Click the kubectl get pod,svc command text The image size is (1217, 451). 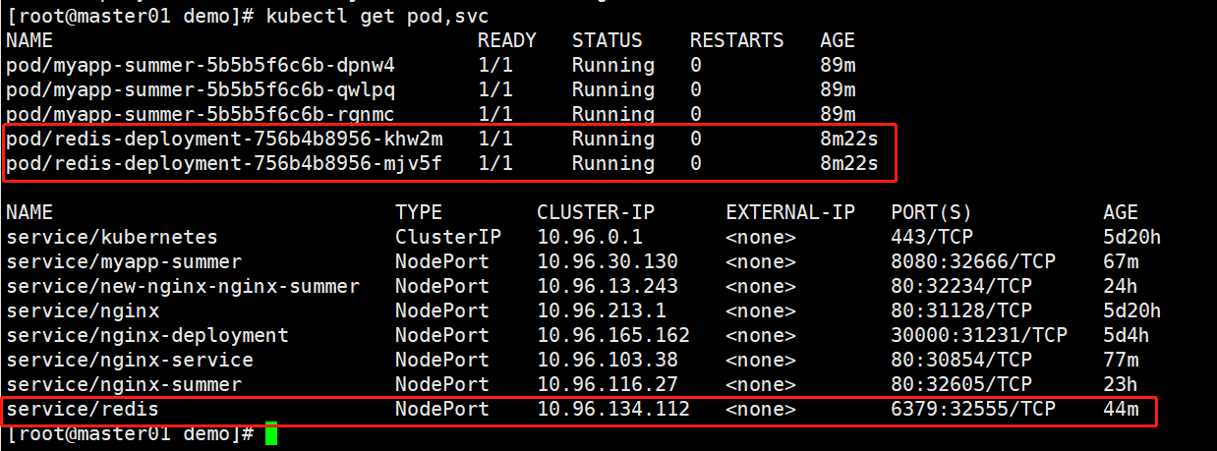pos(377,16)
